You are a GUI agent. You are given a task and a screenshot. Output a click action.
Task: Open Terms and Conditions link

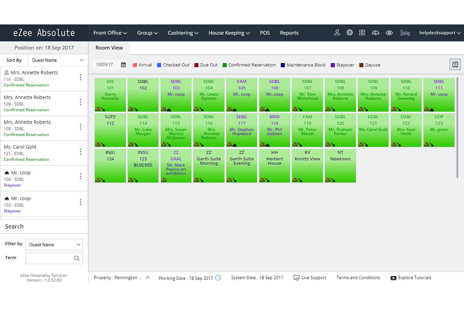(358, 278)
